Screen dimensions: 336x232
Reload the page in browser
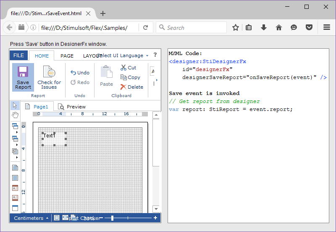(x=145, y=27)
